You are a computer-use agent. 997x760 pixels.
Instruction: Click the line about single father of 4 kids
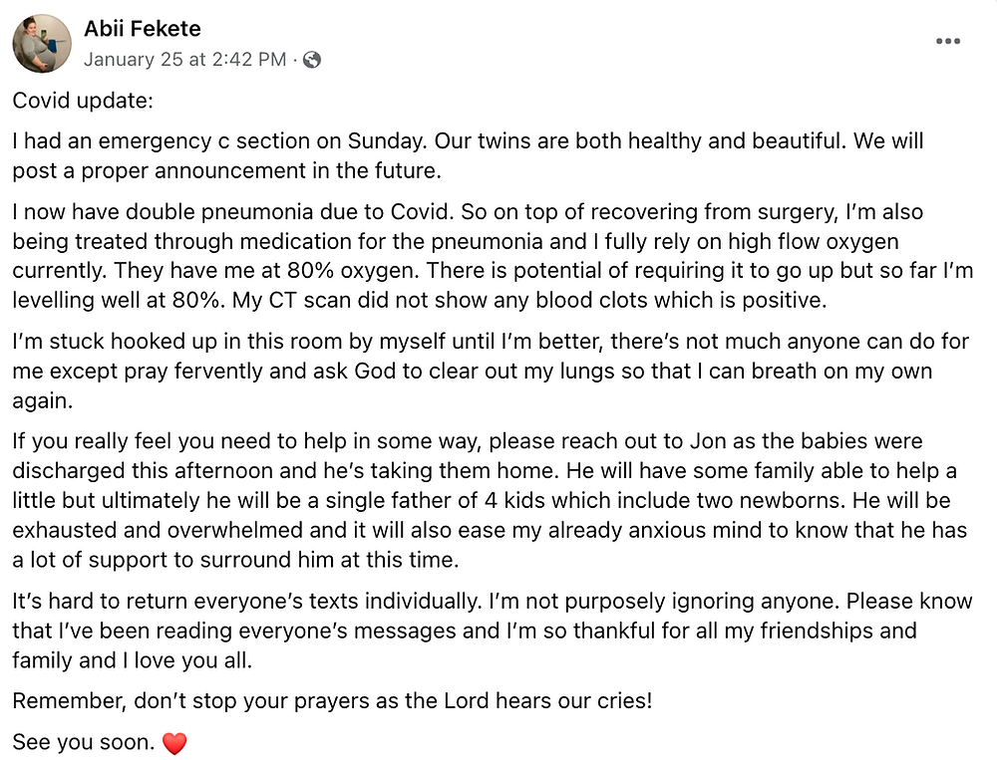(482, 501)
